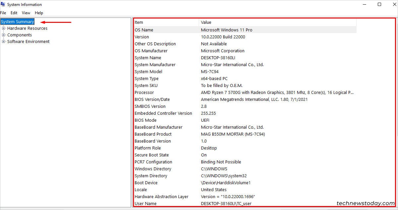
Task: Select the BIOS Mode row label
Action: pos(145,120)
